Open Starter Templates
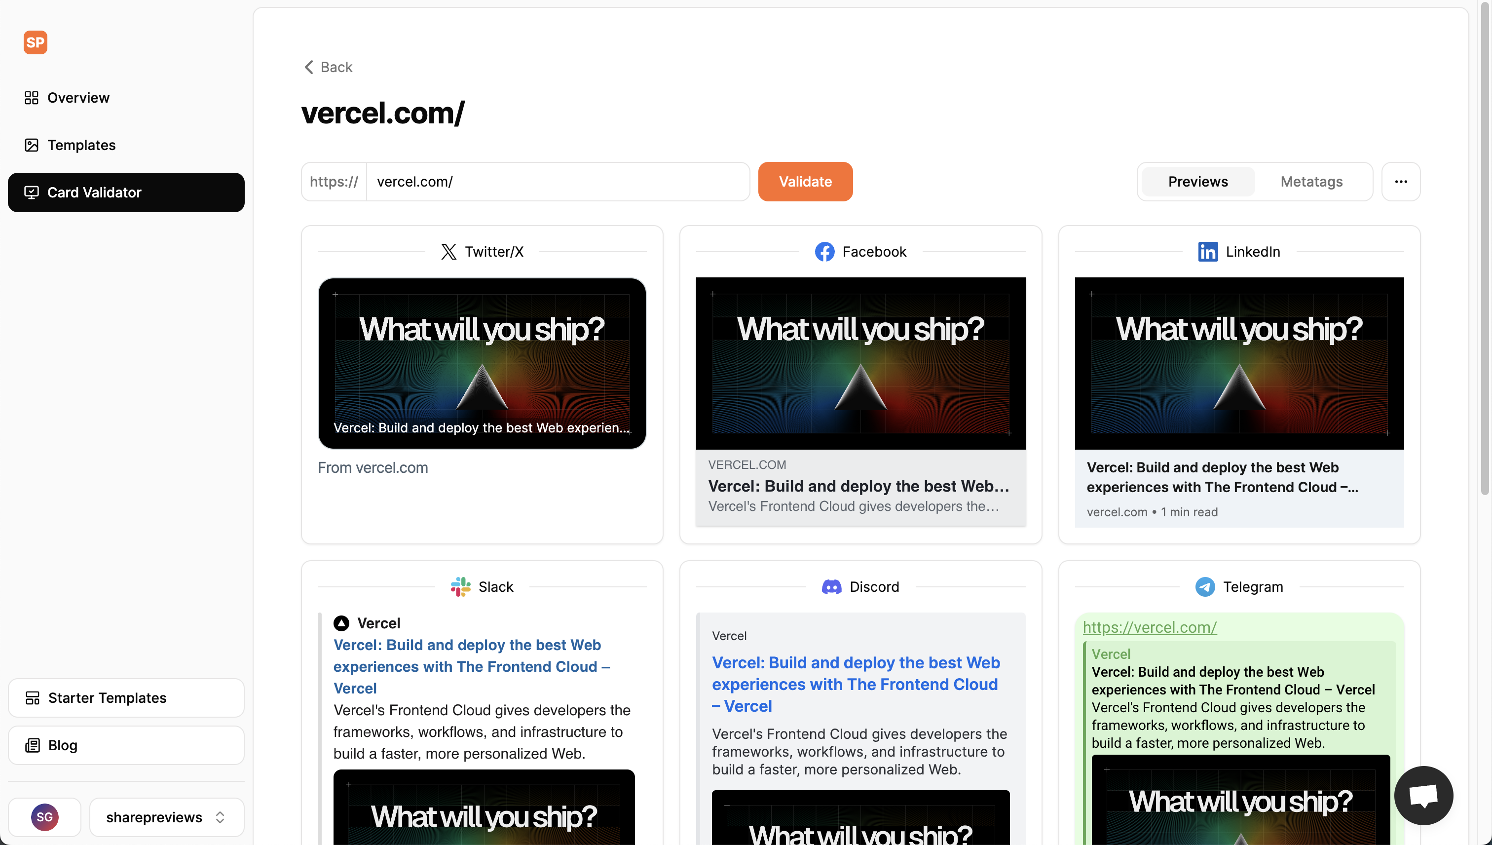The width and height of the screenshot is (1492, 845). point(126,697)
